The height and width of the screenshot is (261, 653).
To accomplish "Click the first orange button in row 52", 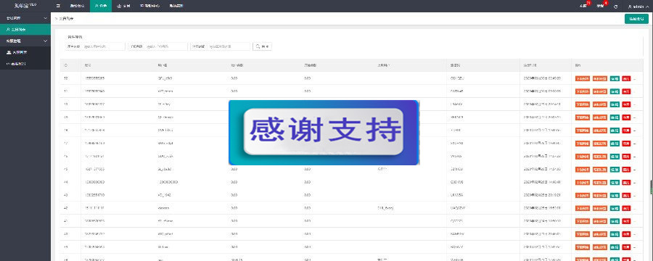I will coord(583,78).
